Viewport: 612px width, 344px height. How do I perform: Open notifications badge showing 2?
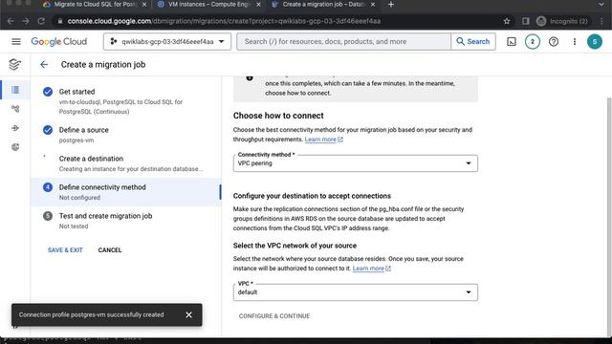coord(533,41)
